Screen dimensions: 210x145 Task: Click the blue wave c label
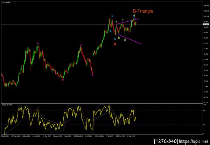tap(115, 39)
